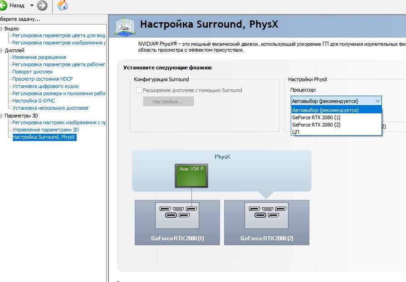The width and height of the screenshot is (406, 282).
Task: Open Просмотр состояния HDCP page
Action: pos(43,79)
